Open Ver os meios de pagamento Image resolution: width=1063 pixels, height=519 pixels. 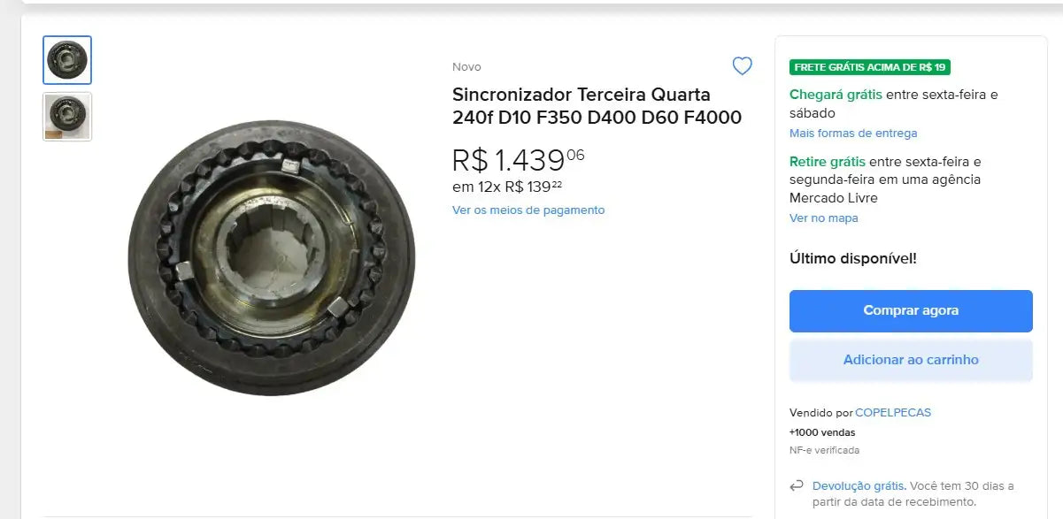point(528,210)
